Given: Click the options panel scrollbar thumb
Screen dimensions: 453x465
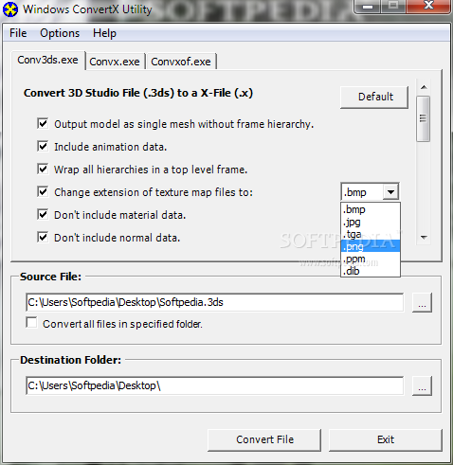Looking at the screenshot, I should click(424, 119).
